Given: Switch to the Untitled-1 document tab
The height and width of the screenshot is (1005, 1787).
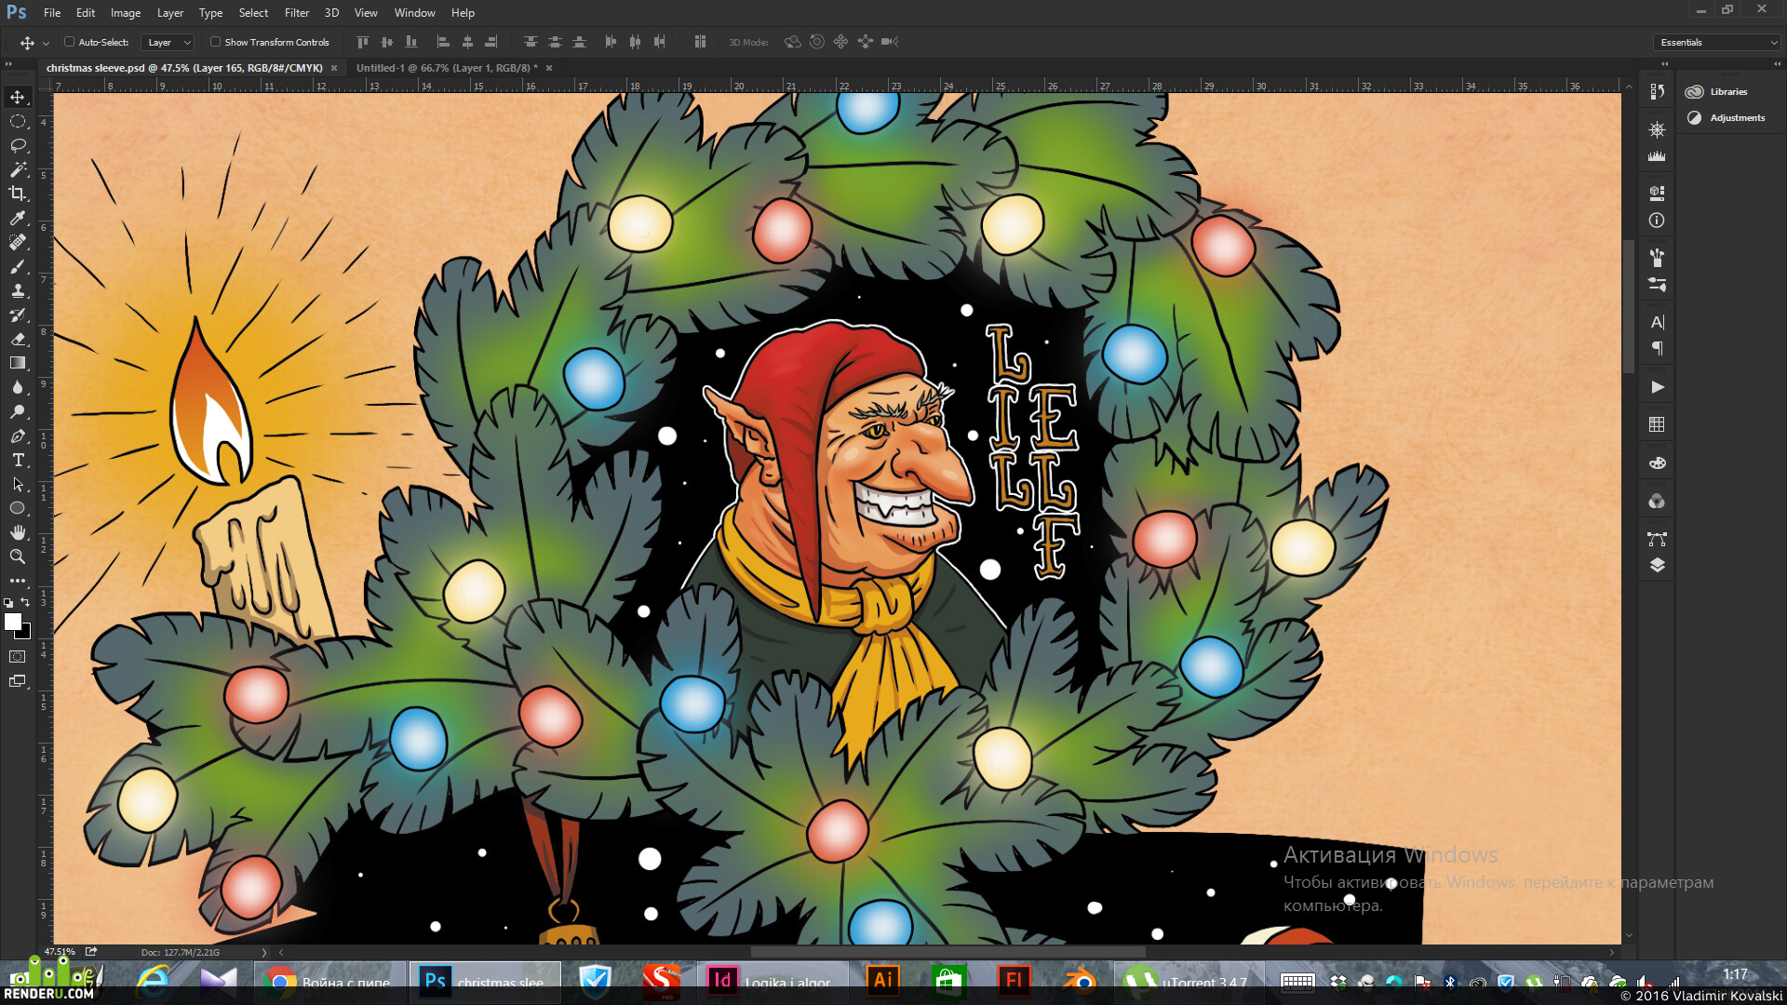Looking at the screenshot, I should pos(447,68).
